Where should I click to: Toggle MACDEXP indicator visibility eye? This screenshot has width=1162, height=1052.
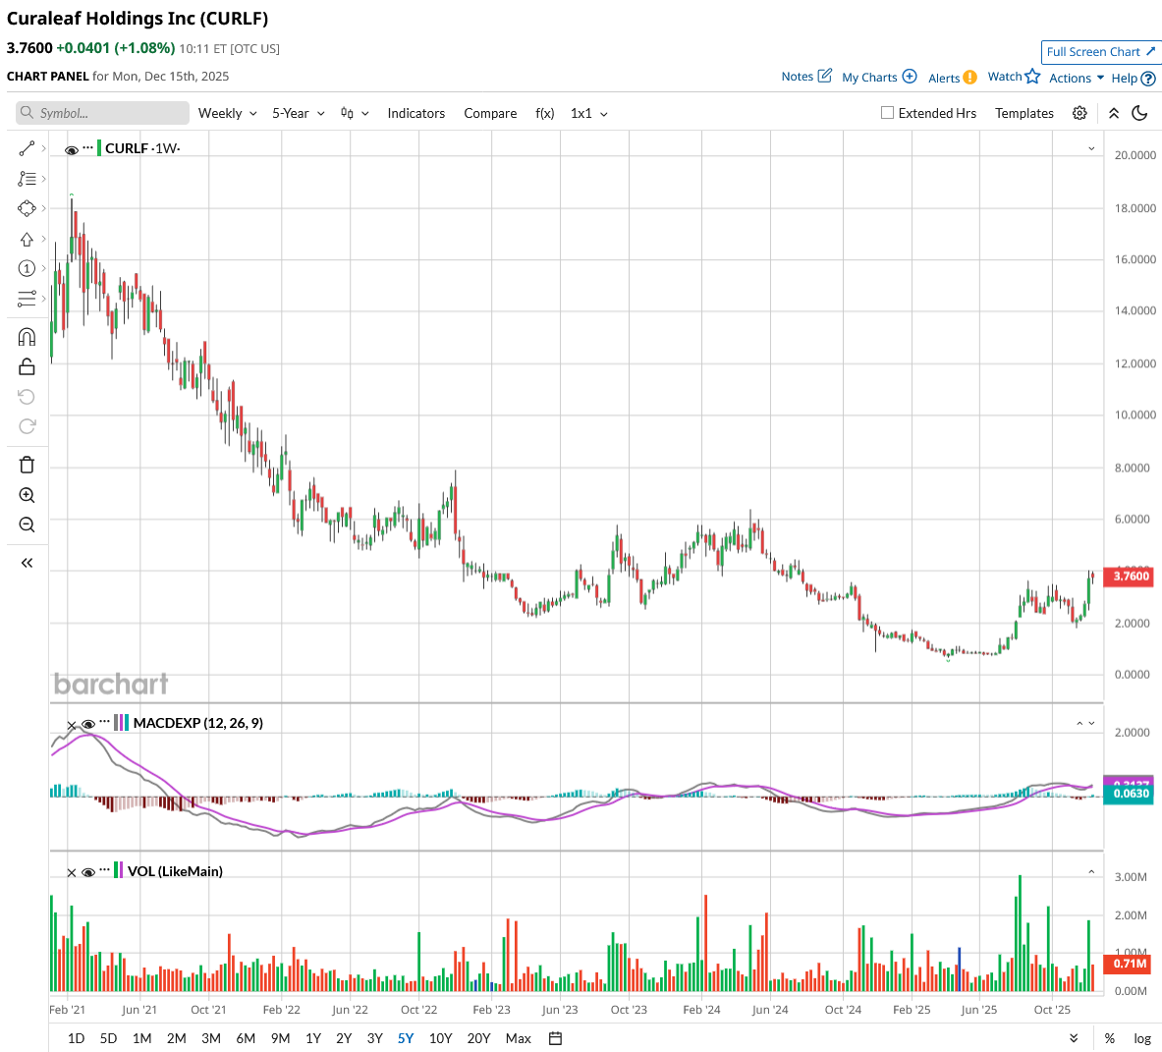[x=88, y=725]
